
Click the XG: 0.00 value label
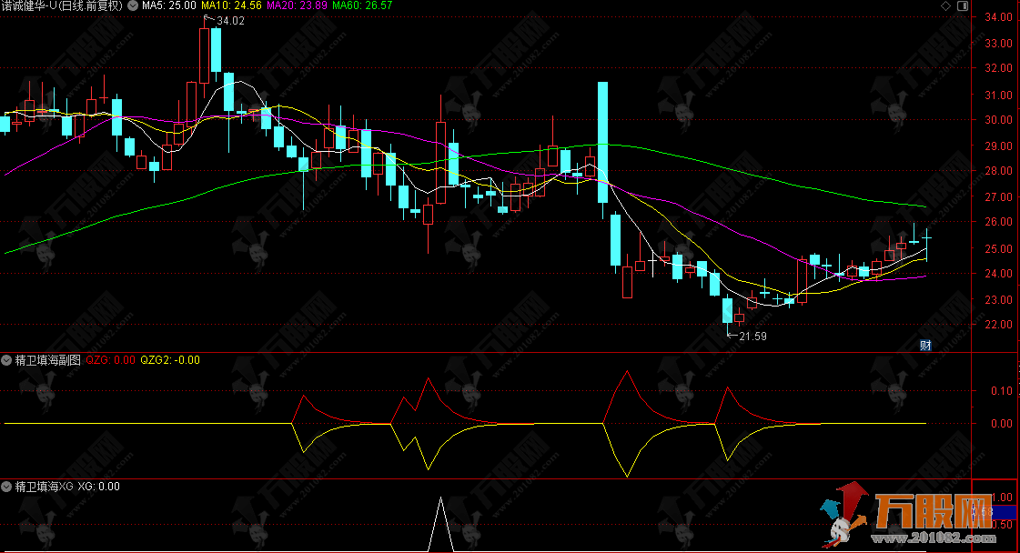98,487
